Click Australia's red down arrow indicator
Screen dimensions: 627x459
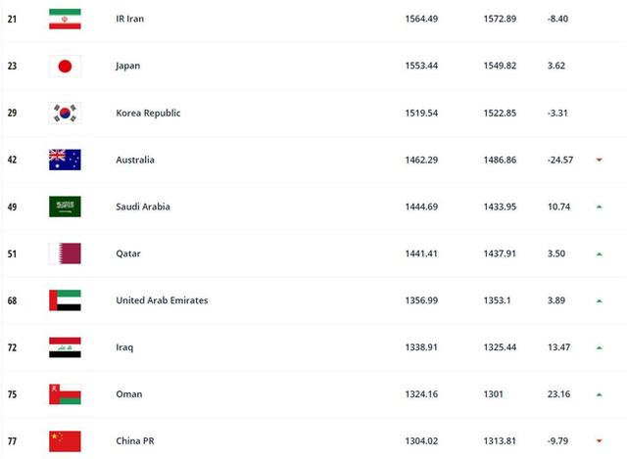pos(599,161)
